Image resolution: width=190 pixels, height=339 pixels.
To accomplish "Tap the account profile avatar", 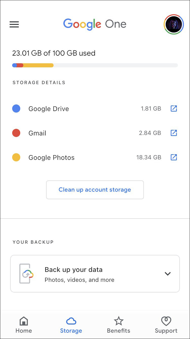I will click(x=174, y=24).
